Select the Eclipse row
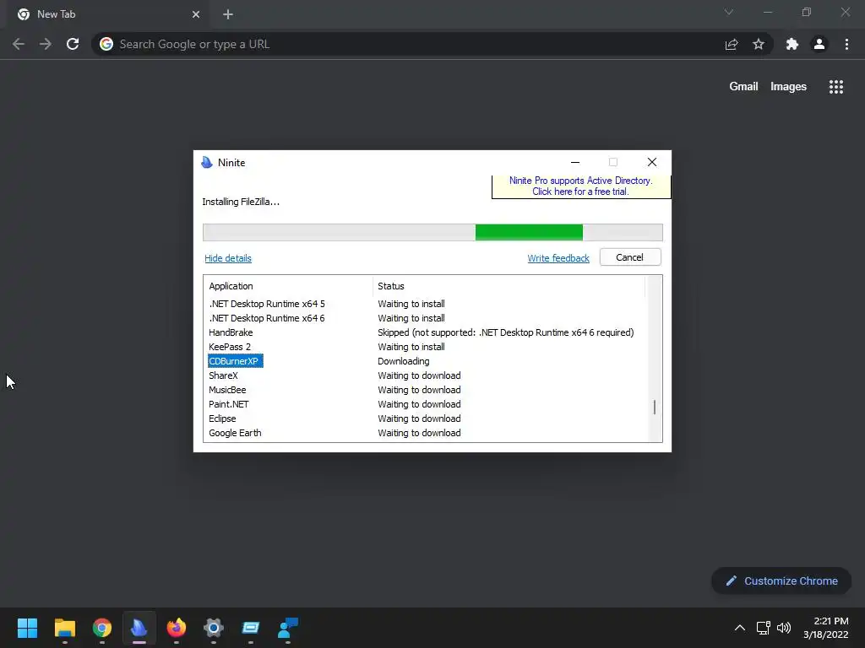 (x=425, y=418)
